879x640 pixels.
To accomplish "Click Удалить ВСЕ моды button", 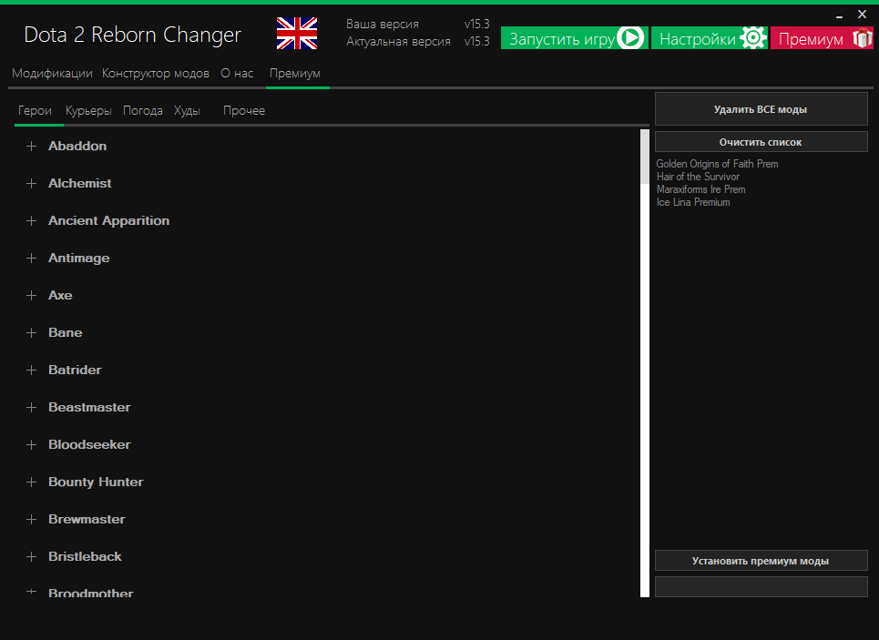I will click(x=761, y=109).
